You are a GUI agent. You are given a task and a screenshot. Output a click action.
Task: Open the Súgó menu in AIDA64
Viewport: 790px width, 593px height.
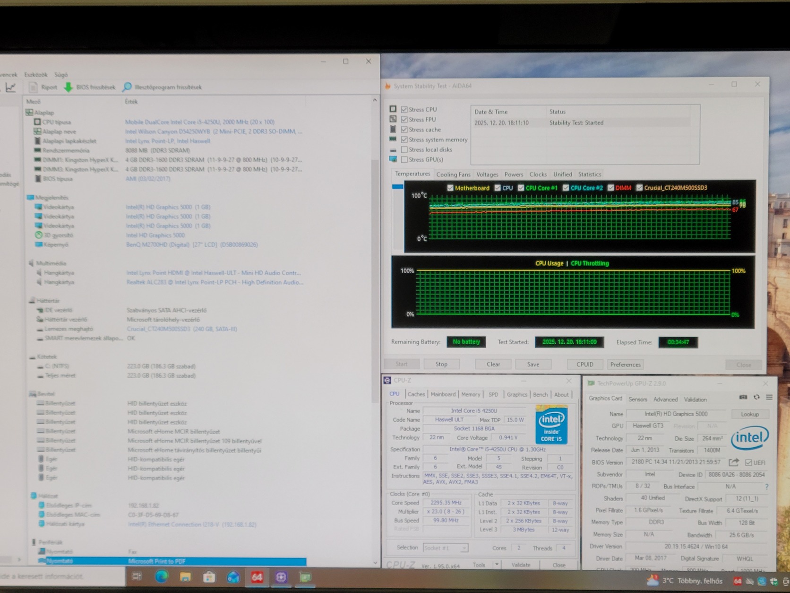pyautogui.click(x=61, y=75)
